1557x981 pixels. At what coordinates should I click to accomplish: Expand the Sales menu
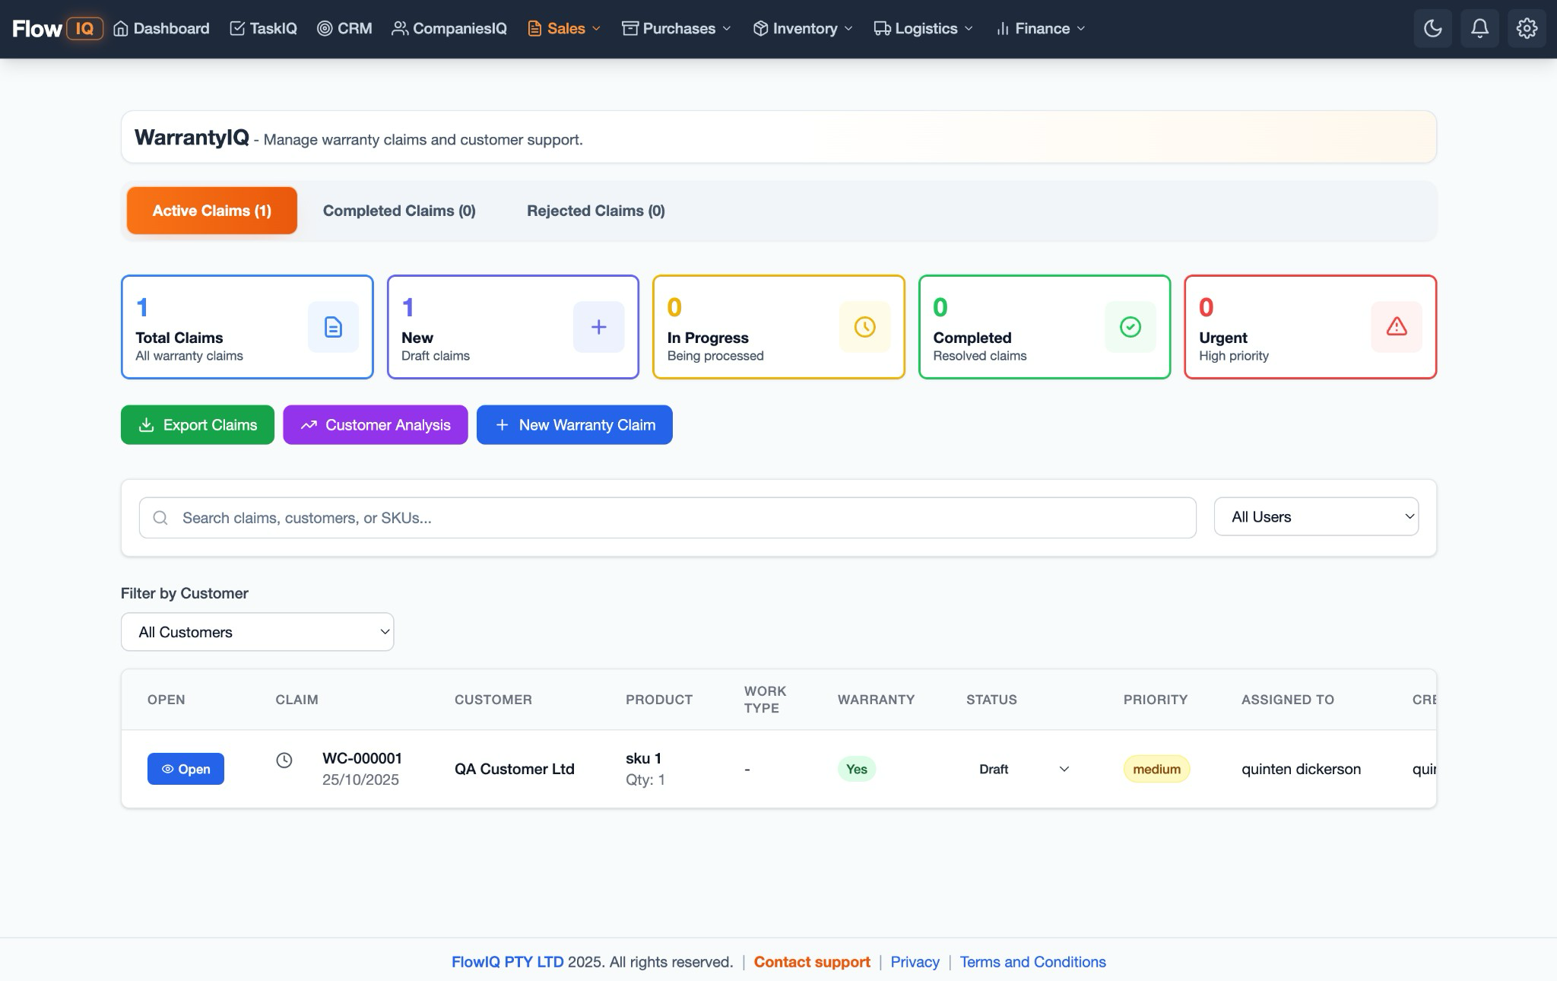[x=563, y=28]
